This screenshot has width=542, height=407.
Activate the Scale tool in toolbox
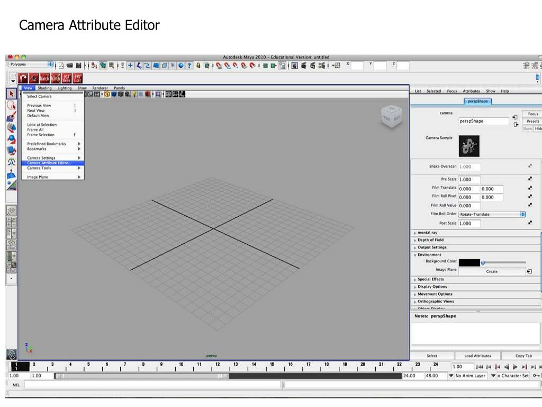click(12, 151)
